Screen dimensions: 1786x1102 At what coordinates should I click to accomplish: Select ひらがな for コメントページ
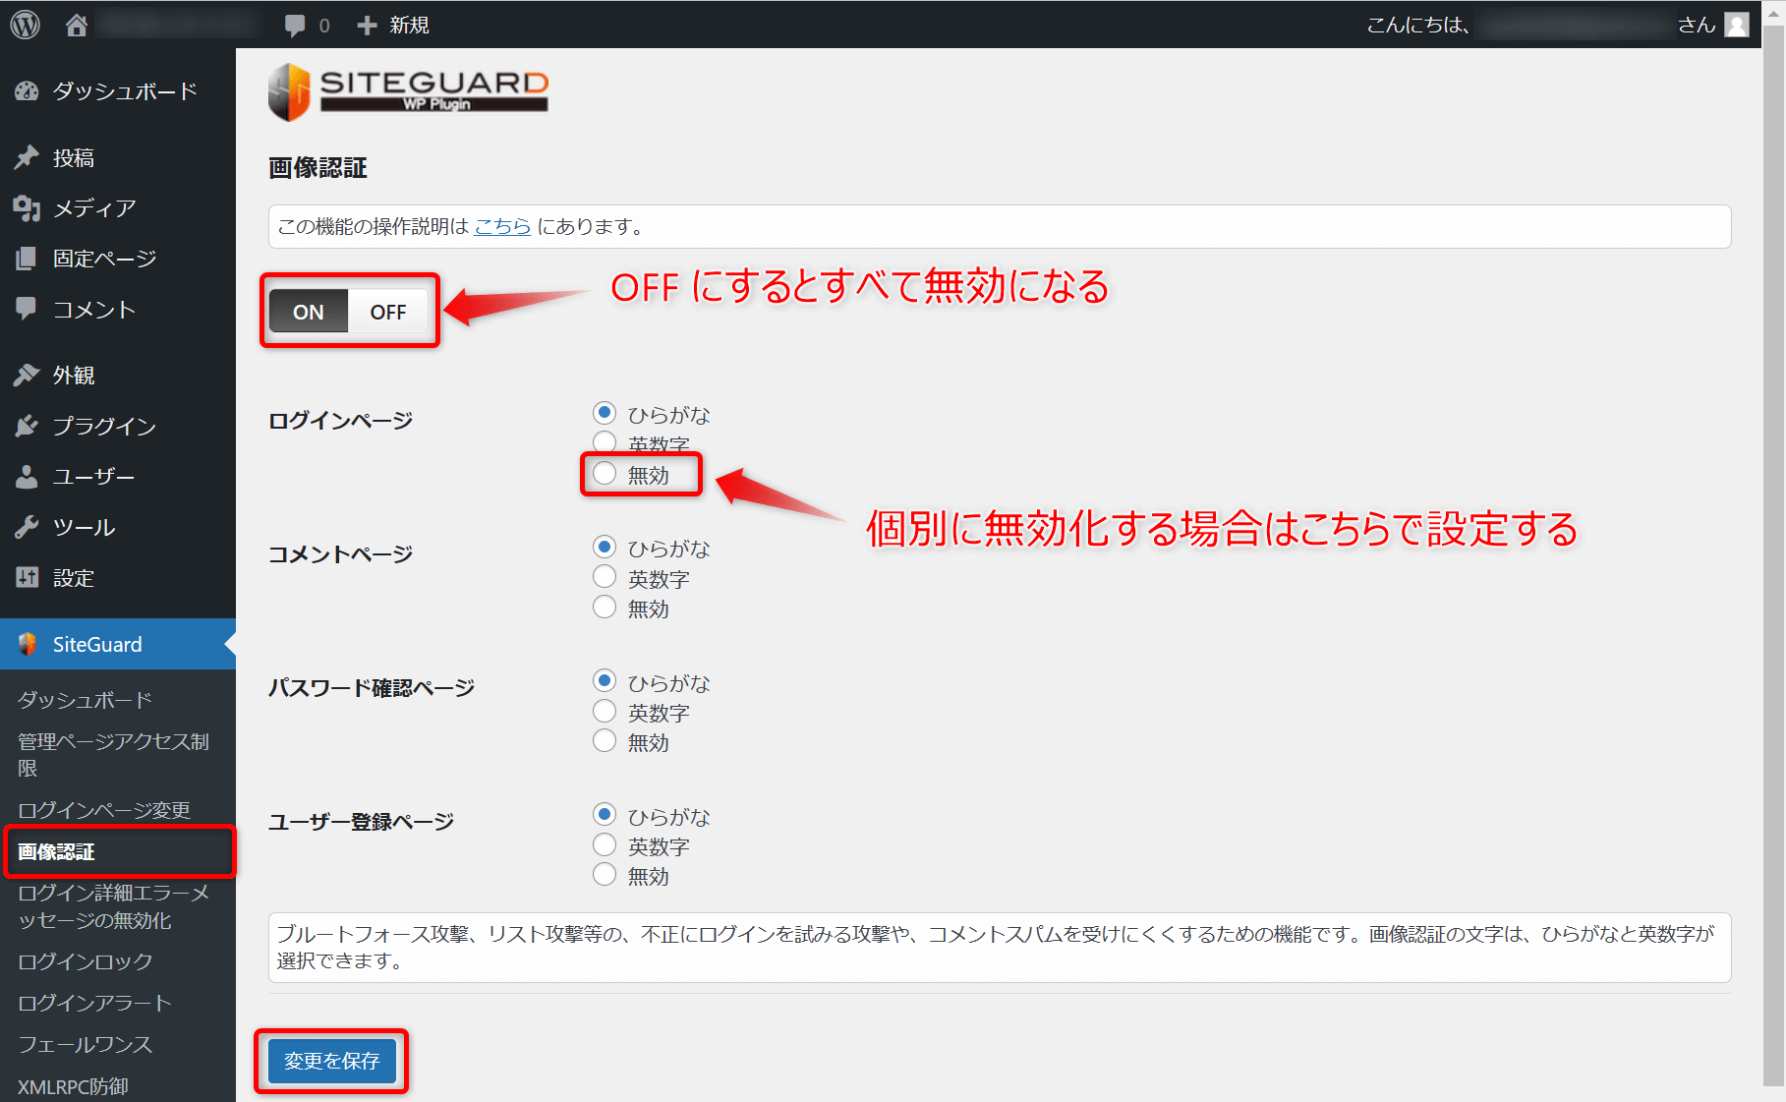point(605,547)
